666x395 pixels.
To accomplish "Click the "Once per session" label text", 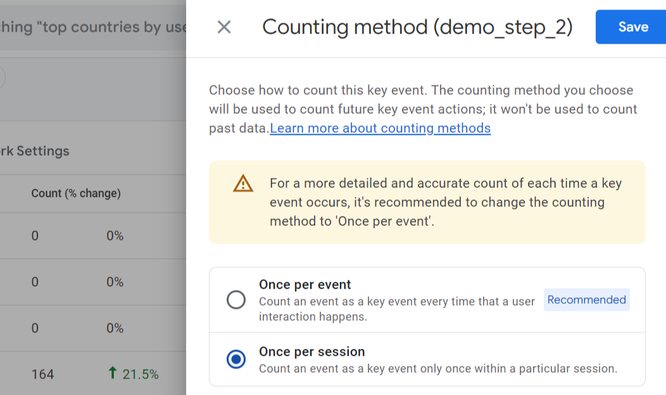I will pyautogui.click(x=312, y=352).
